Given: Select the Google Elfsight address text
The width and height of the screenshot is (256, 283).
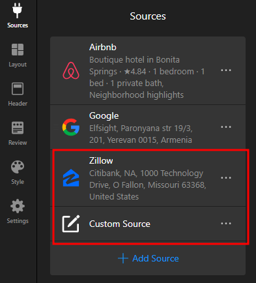Looking at the screenshot, I should [x=141, y=134].
